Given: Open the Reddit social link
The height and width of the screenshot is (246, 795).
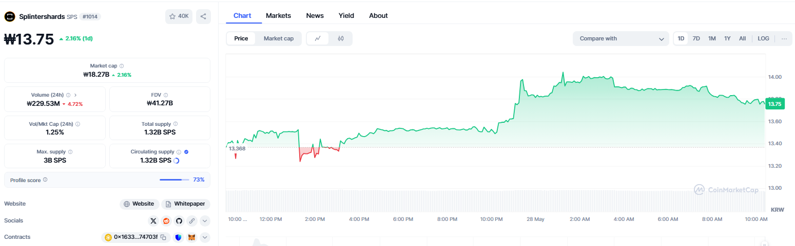Looking at the screenshot, I should tap(166, 221).
